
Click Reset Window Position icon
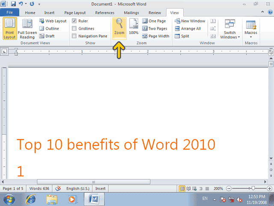click(213, 36)
